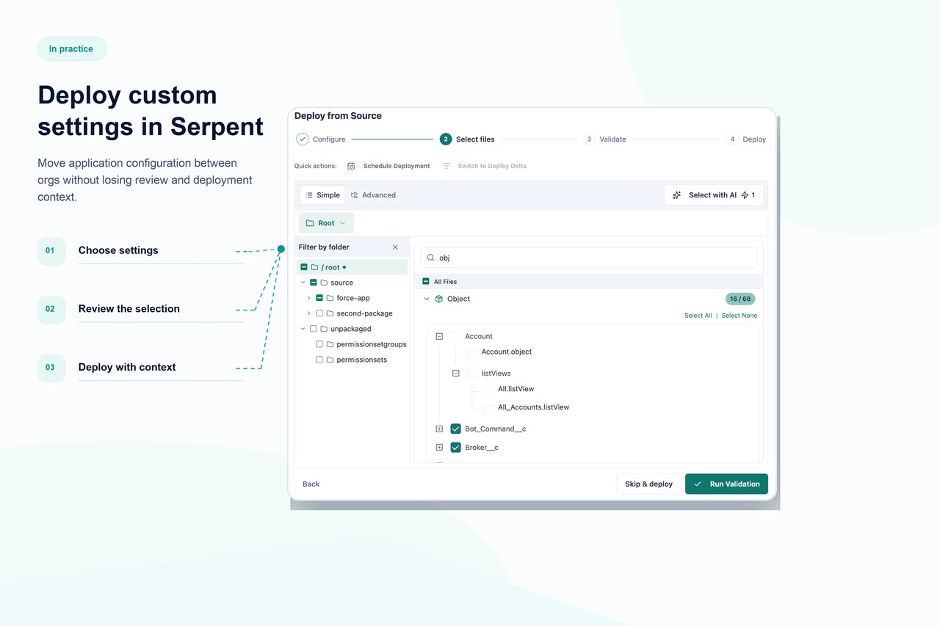Click the Skip & deploy button

[648, 484]
